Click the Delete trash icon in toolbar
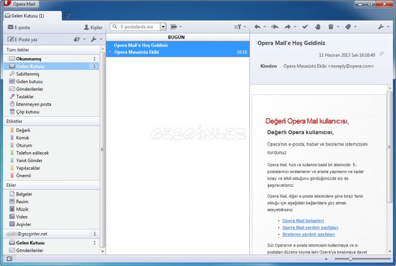 pyautogui.click(x=331, y=27)
